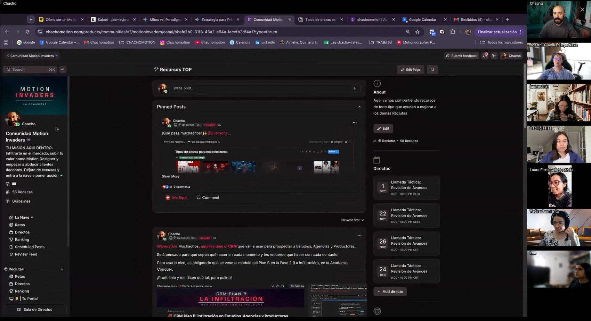Image resolution: width=591 pixels, height=321 pixels.
Task: Open community YouTube icon in sidebar
Action: [x=14, y=184]
